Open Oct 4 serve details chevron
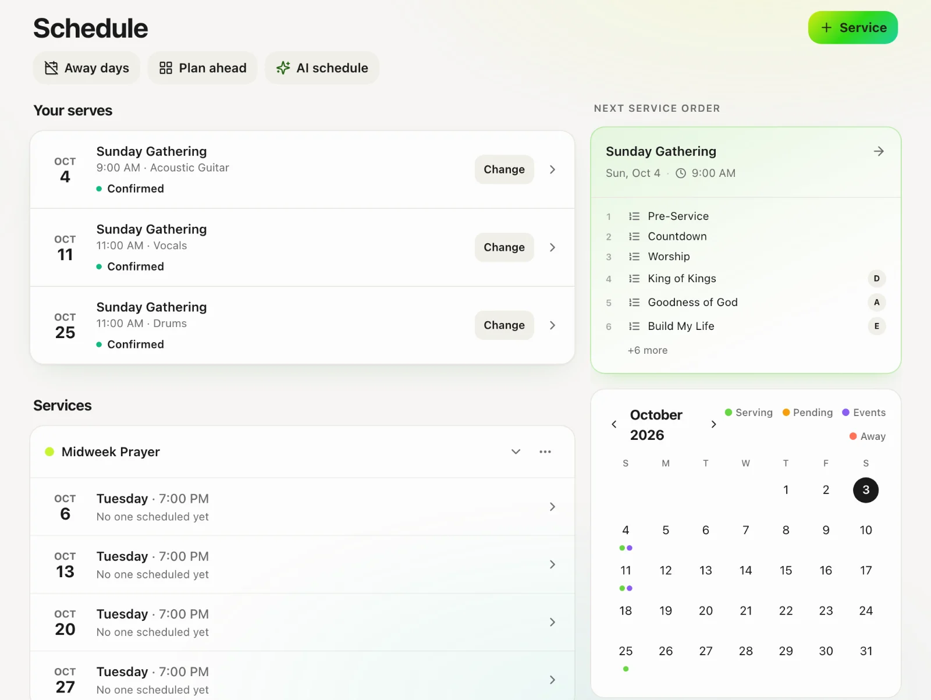Image resolution: width=931 pixels, height=700 pixels. pos(552,169)
